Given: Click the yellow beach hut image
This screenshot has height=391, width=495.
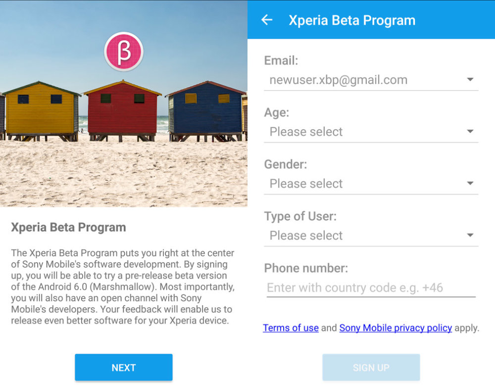Looking at the screenshot, I should [41, 111].
